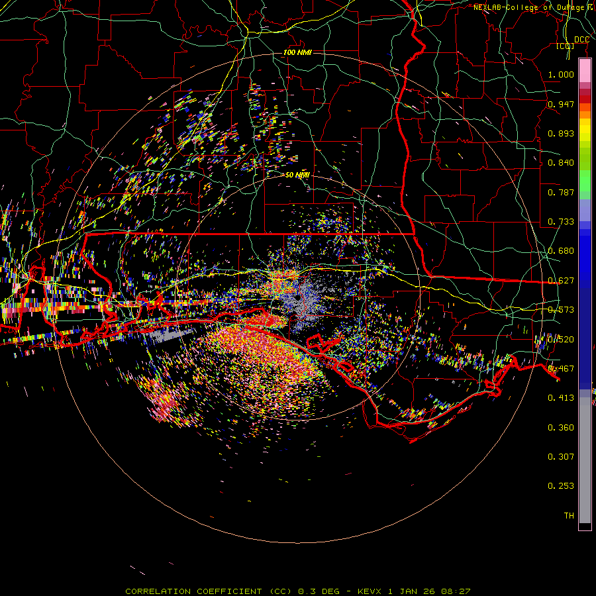Click the TH threshold label
The width and height of the screenshot is (596, 596).
point(569,516)
